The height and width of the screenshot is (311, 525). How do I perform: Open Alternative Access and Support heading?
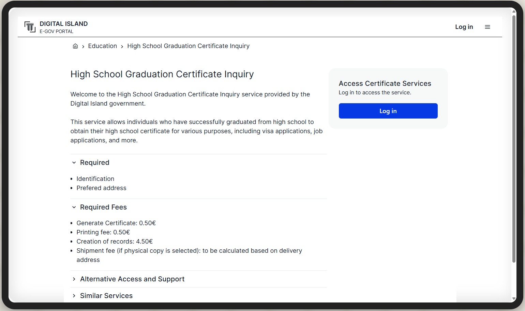[x=132, y=279]
